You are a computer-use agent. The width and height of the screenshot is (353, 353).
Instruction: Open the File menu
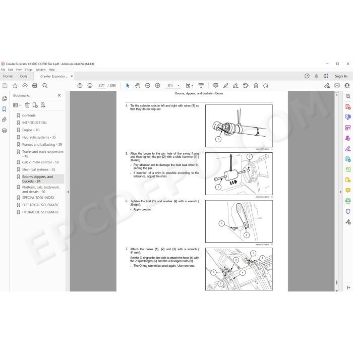coord(3,70)
